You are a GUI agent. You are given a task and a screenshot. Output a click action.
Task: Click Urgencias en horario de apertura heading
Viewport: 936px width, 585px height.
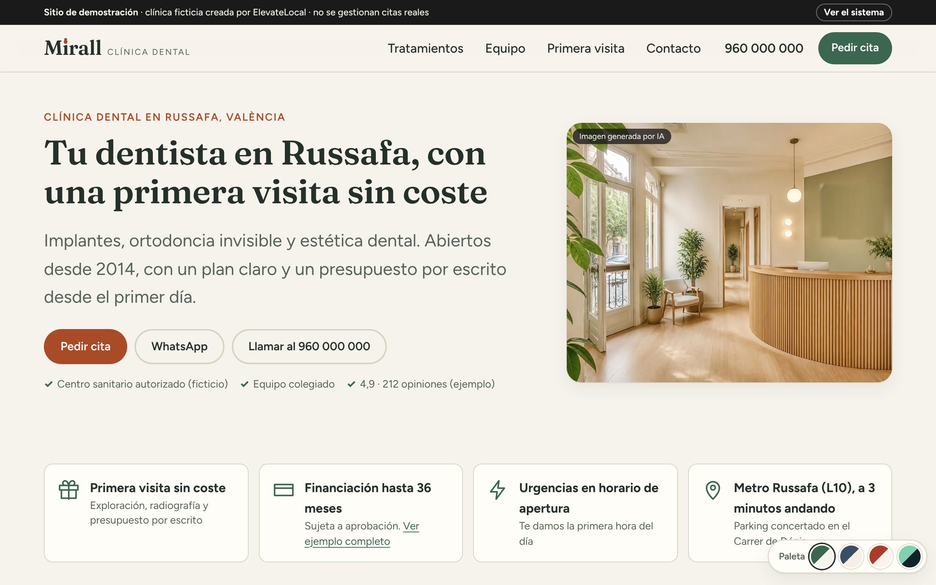pyautogui.click(x=589, y=498)
